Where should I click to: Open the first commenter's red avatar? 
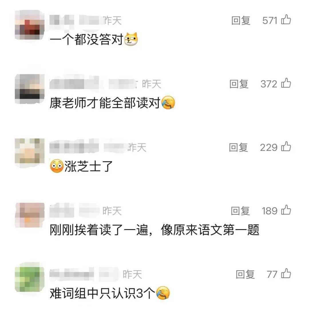pos(30,25)
